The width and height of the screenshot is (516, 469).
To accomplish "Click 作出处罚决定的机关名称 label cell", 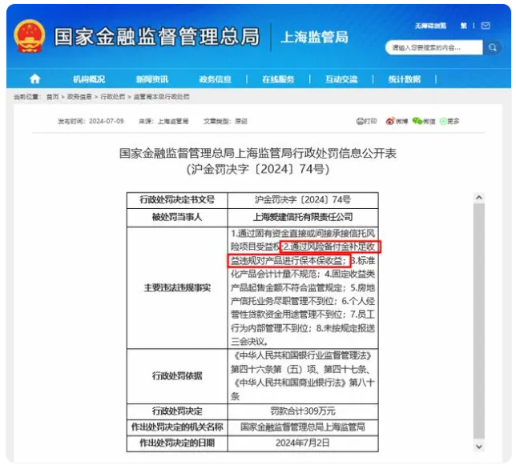I will coord(177,427).
